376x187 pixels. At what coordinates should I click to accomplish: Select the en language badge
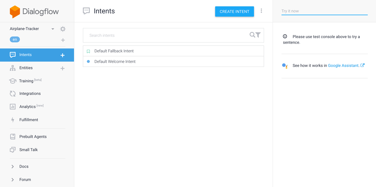pyautogui.click(x=15, y=40)
